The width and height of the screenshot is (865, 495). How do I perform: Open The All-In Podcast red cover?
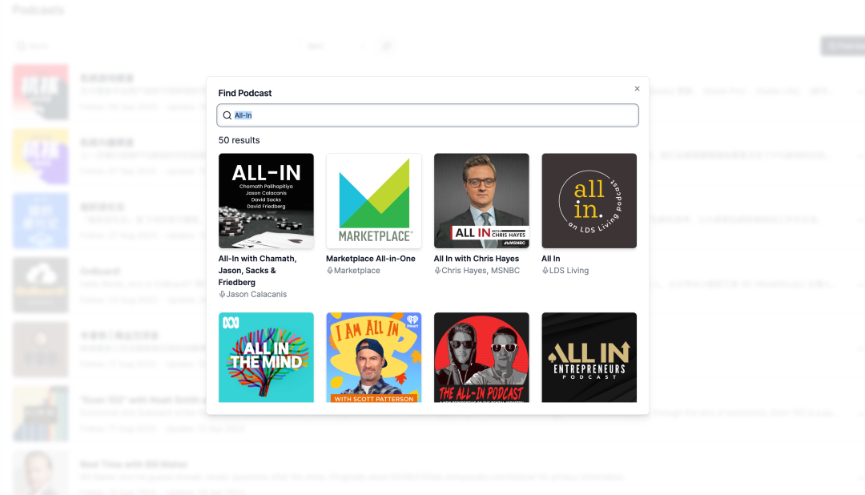pyautogui.click(x=481, y=357)
